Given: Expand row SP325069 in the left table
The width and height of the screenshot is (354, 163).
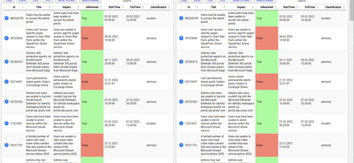Looking at the screenshot, I should [x=7, y=38].
